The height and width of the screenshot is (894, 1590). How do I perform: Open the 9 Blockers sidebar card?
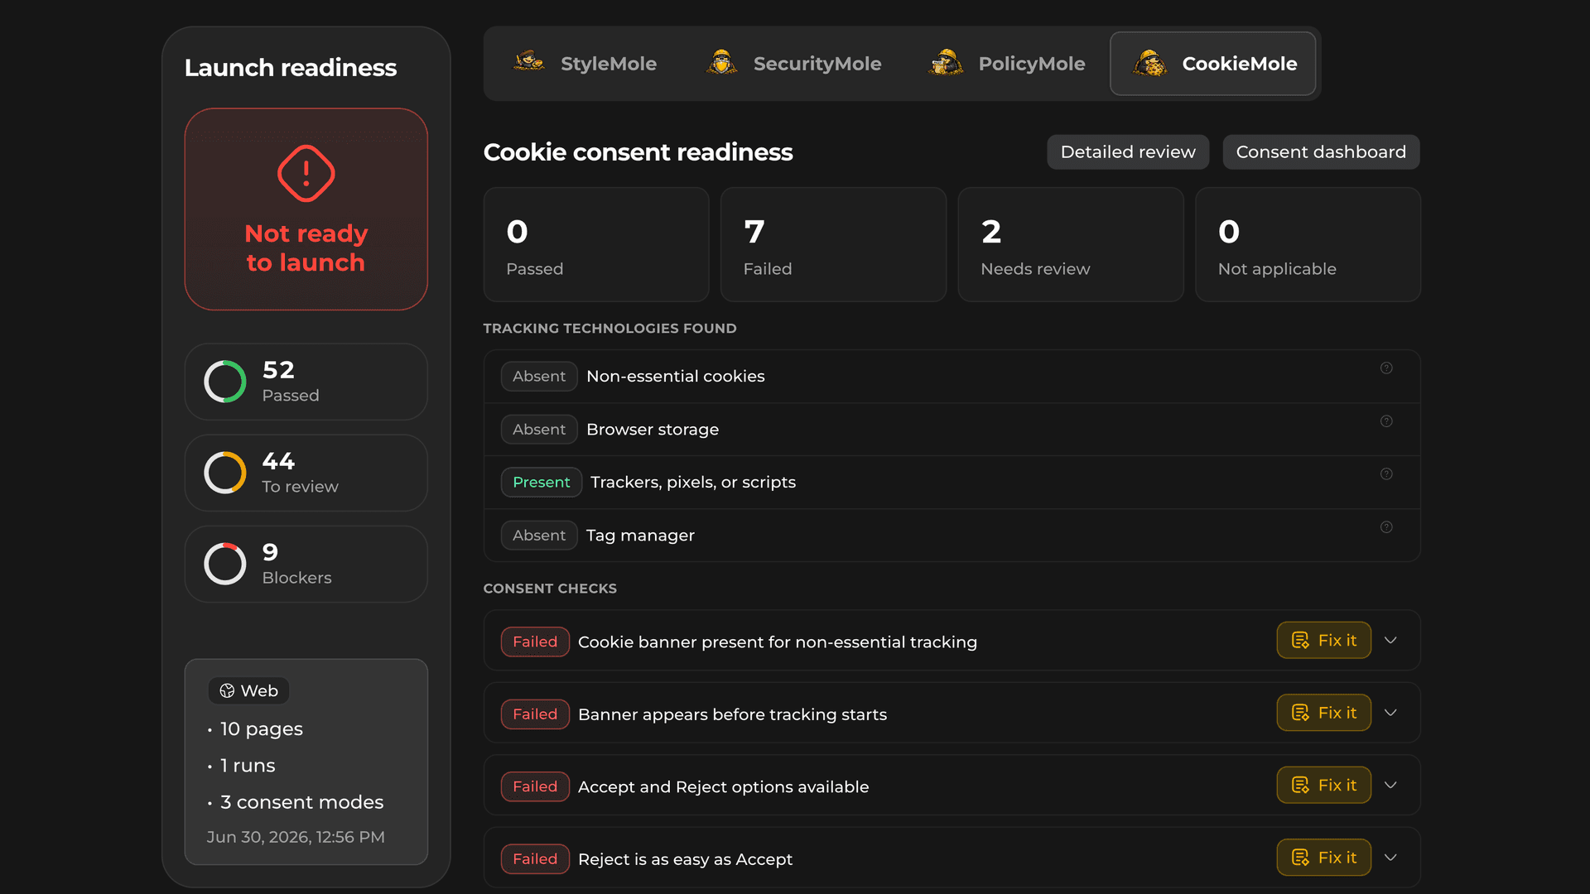306,564
